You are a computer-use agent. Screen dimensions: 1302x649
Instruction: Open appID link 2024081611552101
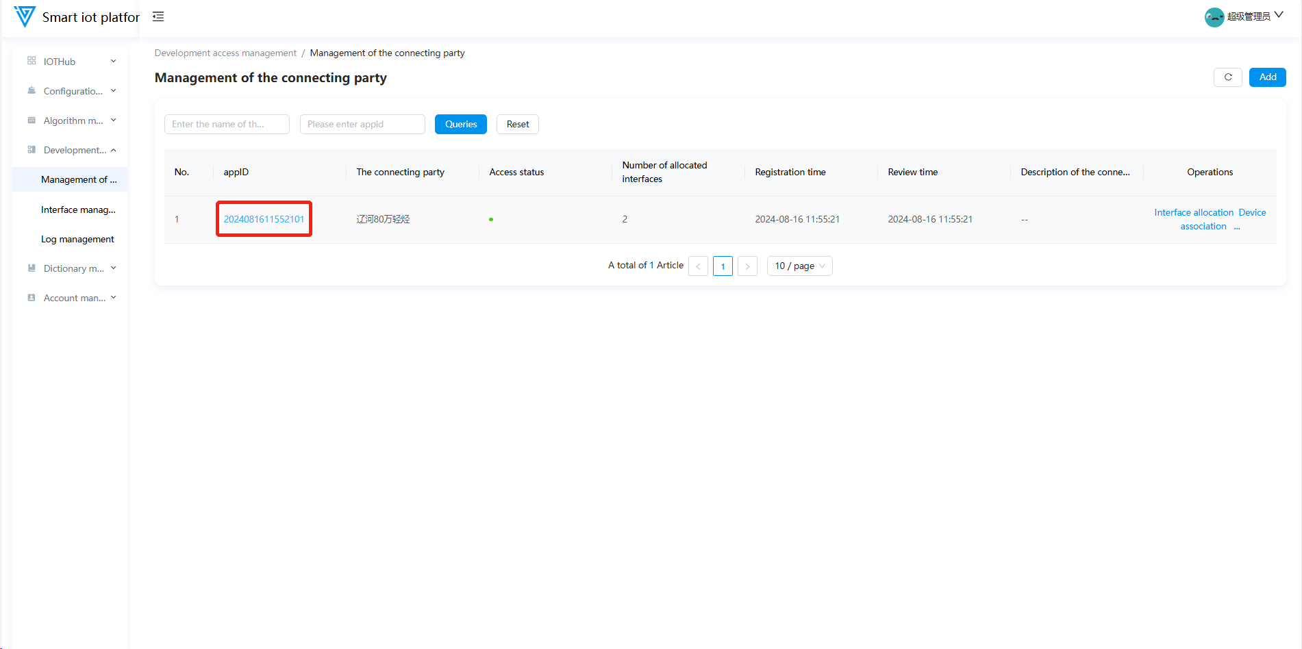264,219
